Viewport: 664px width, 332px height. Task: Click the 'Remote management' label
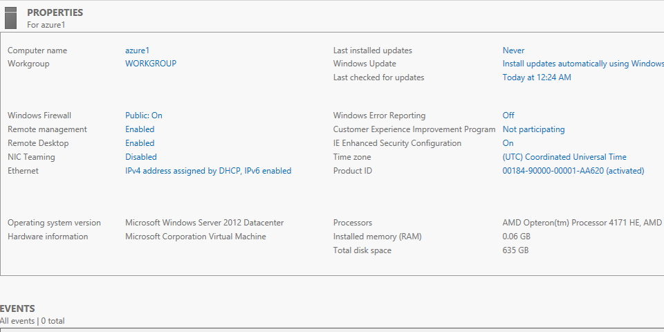click(47, 129)
